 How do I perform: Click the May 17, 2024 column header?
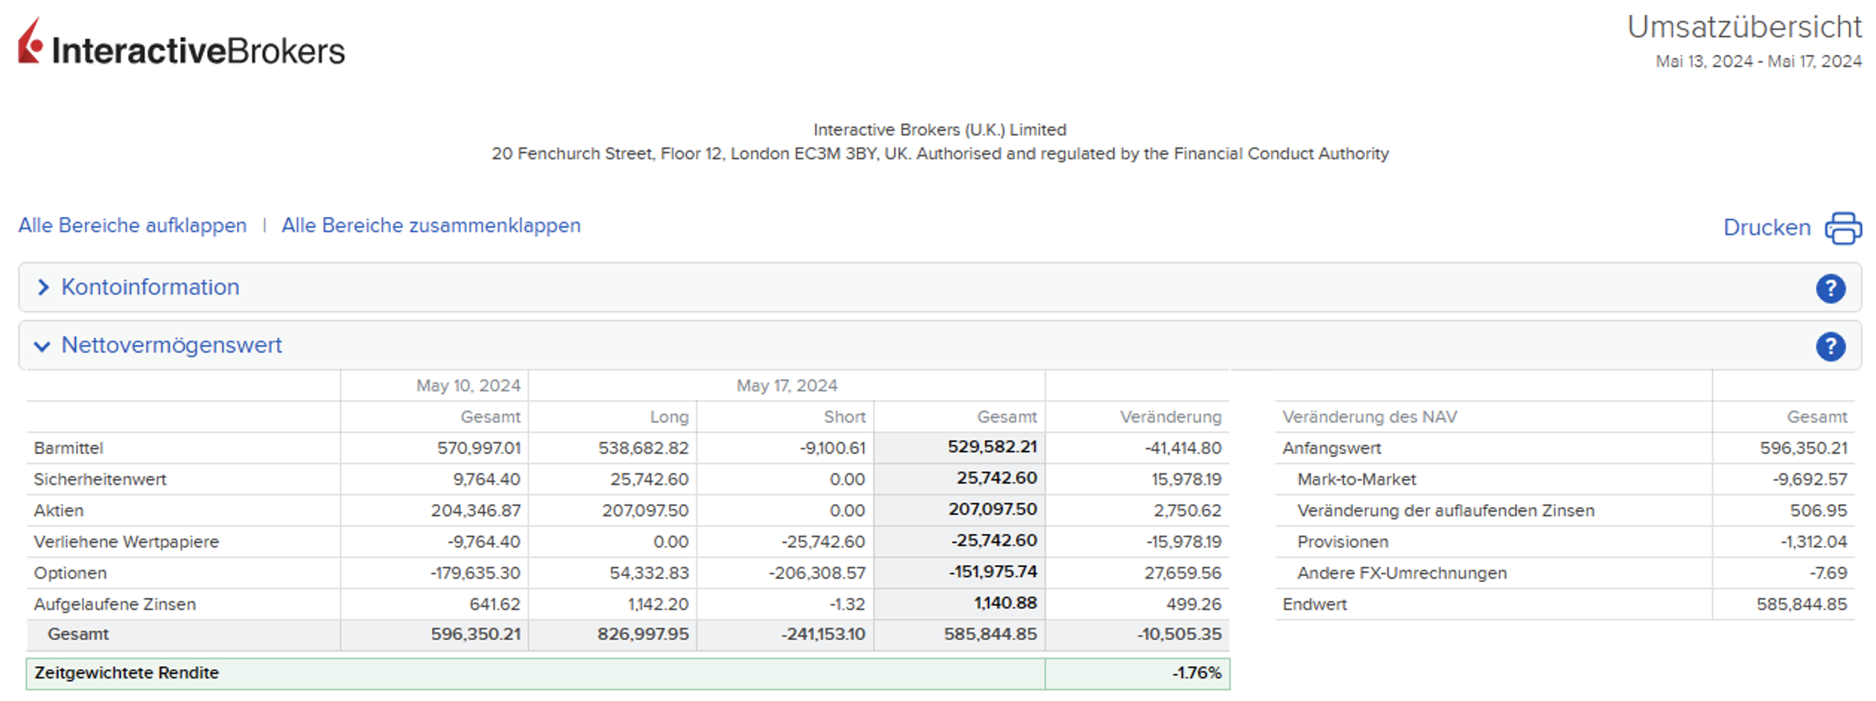point(787,385)
